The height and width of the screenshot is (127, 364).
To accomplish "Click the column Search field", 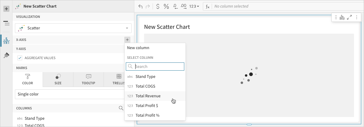I will coord(155,66).
